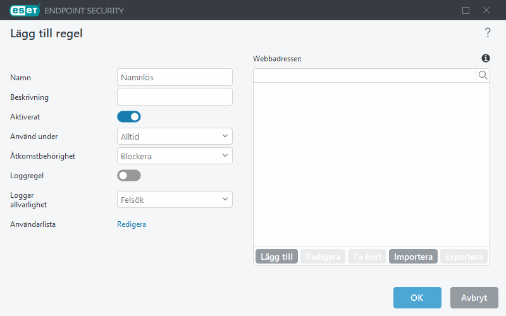The width and height of the screenshot is (506, 316).
Task: Close the ESET Endpoint Security window
Action: (486, 10)
